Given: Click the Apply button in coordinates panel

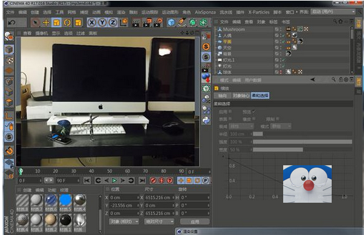Looking at the screenshot, I should click(x=195, y=222).
